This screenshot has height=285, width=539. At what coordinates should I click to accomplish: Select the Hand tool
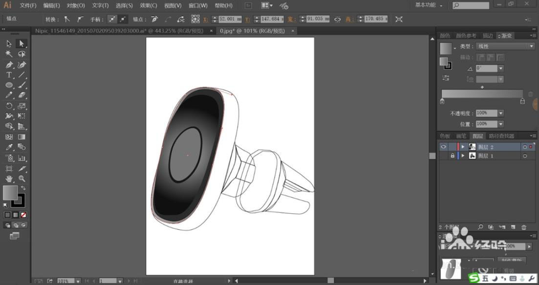tap(9, 179)
